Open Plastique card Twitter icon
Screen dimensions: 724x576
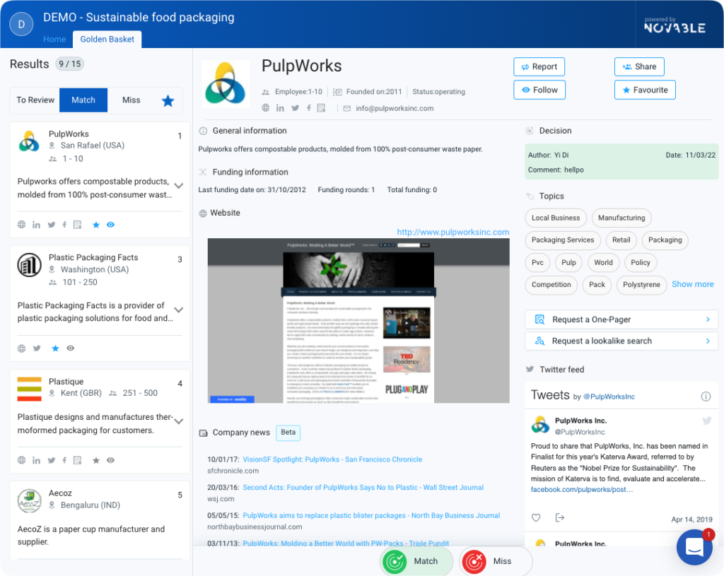[51, 460]
